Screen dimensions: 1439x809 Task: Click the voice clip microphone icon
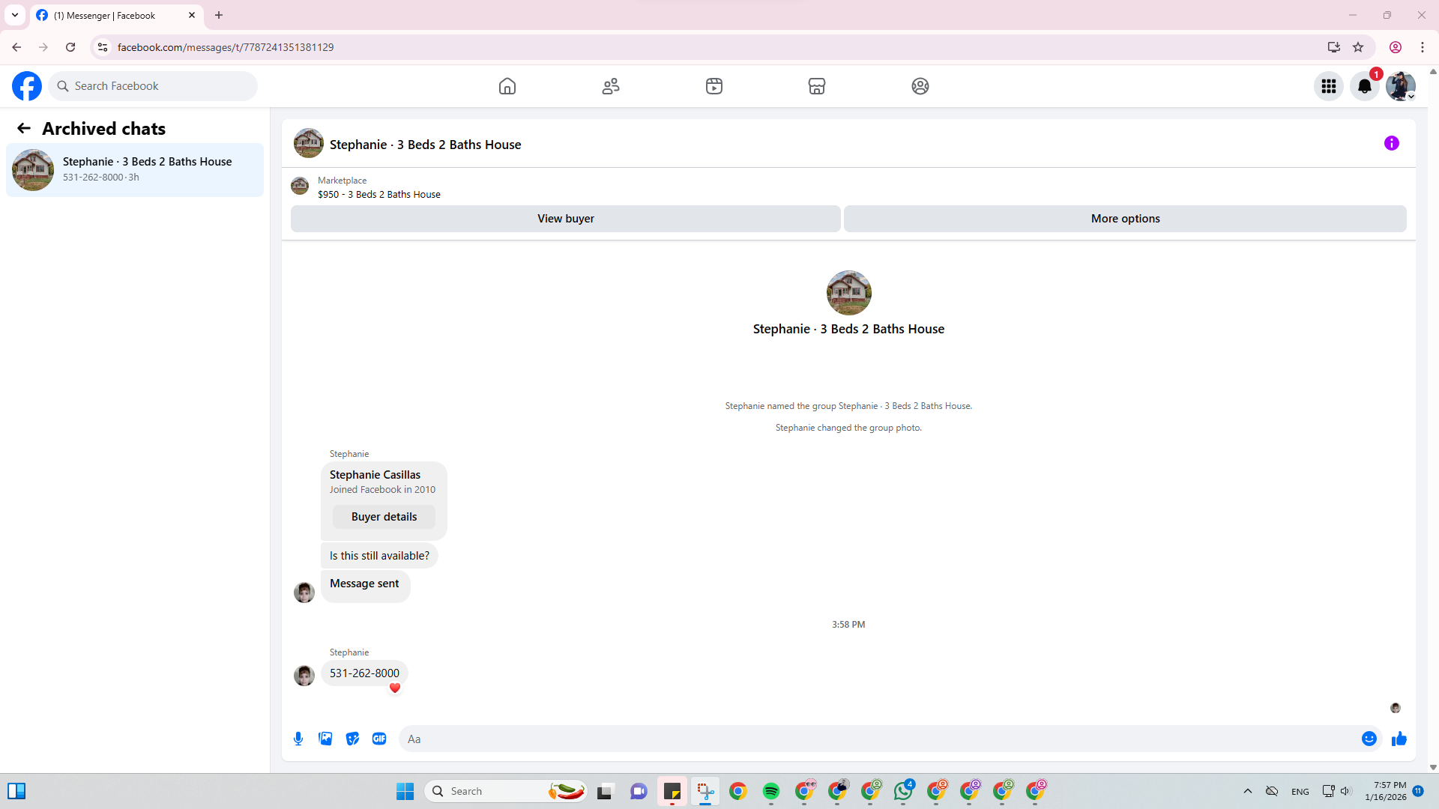(298, 739)
